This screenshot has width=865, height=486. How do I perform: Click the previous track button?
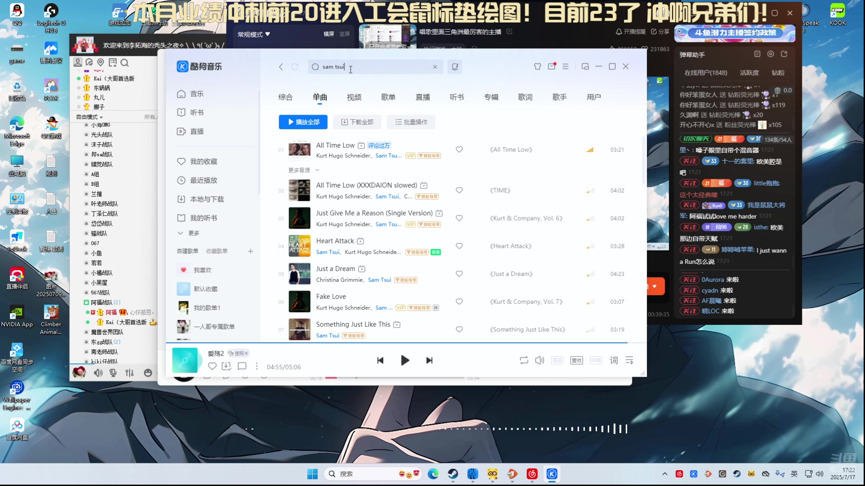[x=380, y=360]
